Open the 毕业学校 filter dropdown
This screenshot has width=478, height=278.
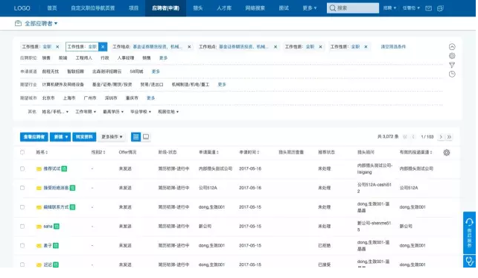coord(141,113)
